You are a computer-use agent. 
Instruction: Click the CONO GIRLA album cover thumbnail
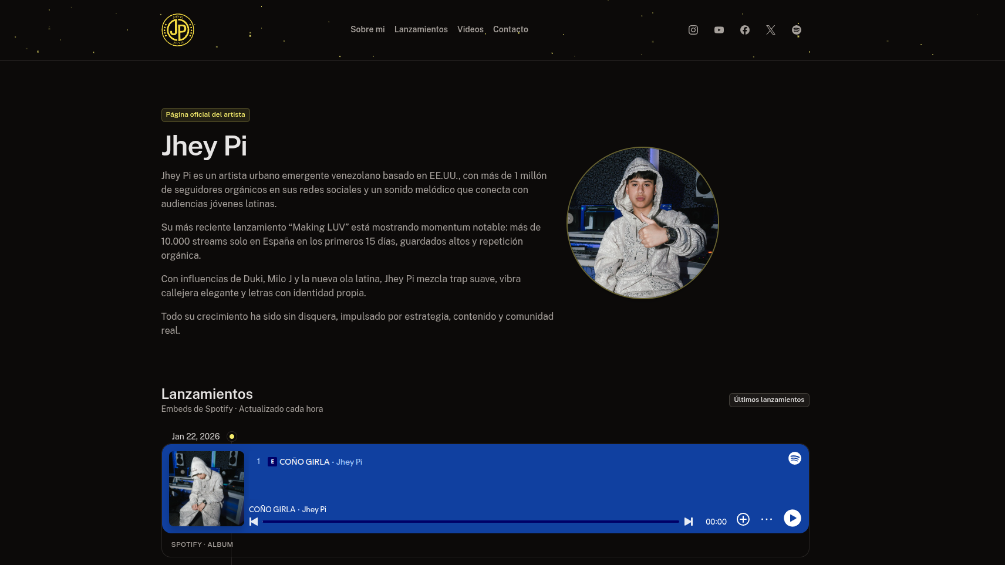(206, 489)
